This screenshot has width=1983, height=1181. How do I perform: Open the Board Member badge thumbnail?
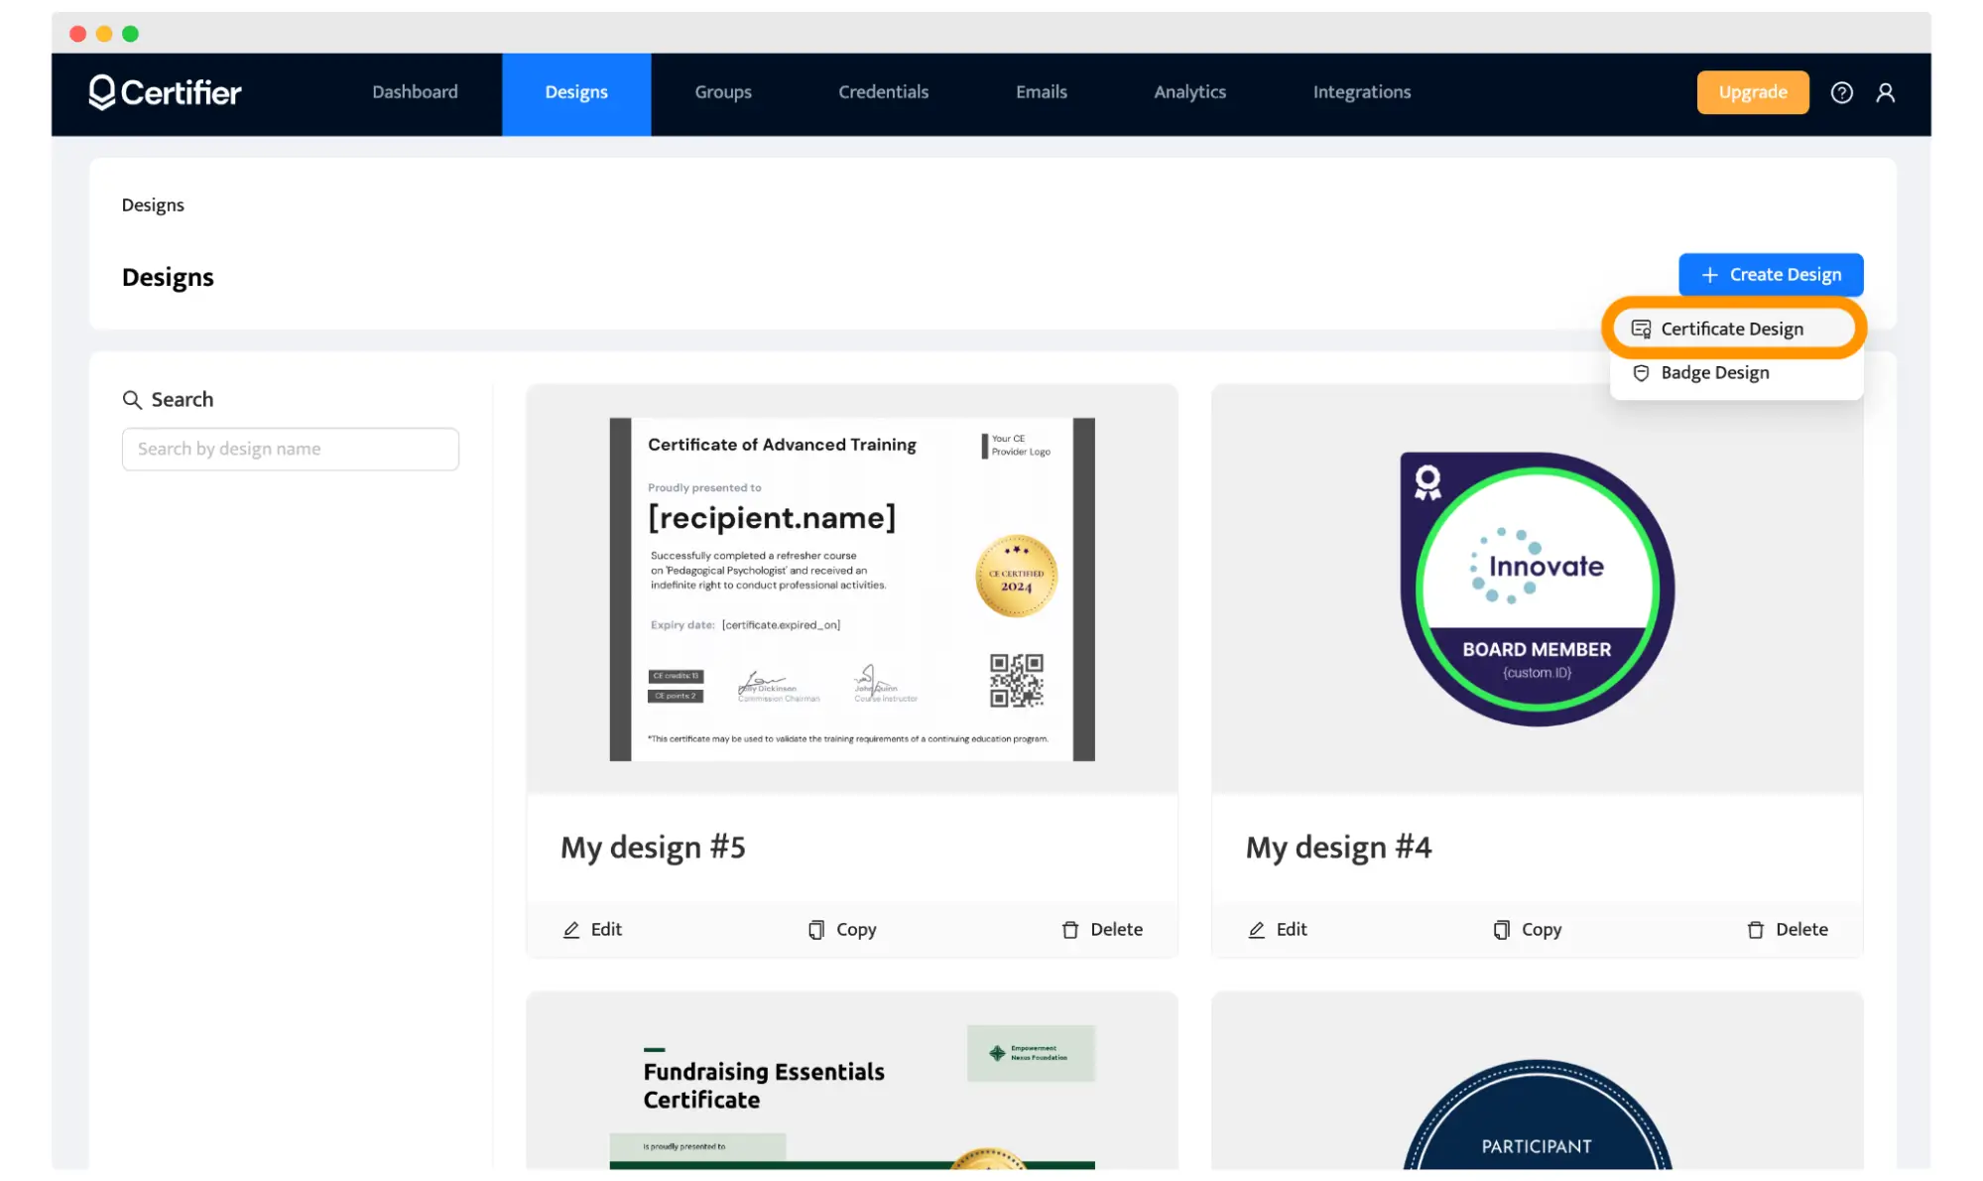click(x=1537, y=590)
